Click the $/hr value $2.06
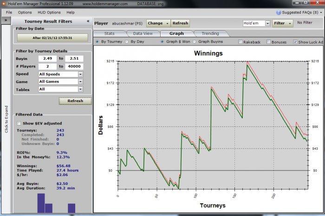 click(x=62, y=175)
